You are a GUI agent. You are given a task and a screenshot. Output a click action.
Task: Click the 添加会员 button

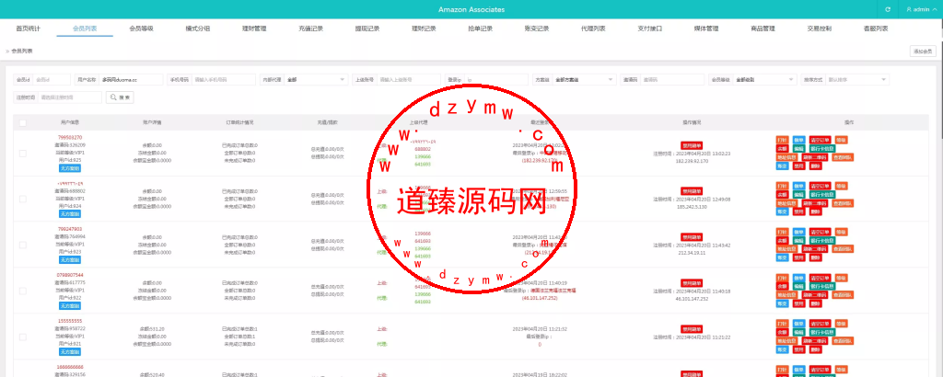click(923, 51)
